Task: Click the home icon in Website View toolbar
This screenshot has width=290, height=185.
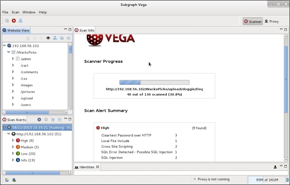Action: pos(28,38)
